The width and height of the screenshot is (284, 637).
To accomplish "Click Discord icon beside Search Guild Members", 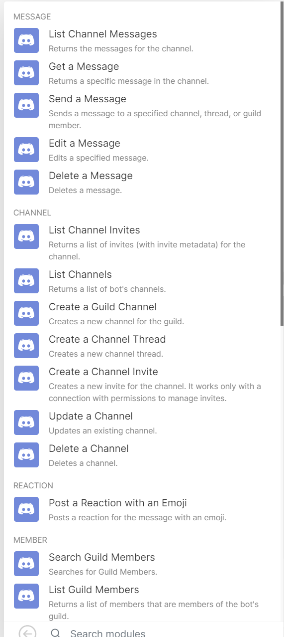I will coord(26,564).
